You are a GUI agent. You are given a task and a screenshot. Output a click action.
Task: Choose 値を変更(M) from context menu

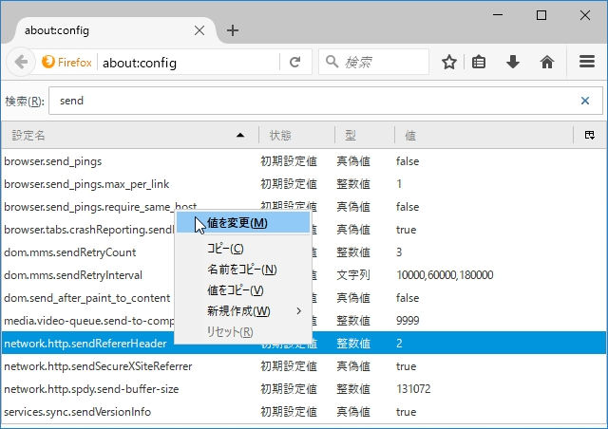[x=243, y=223]
